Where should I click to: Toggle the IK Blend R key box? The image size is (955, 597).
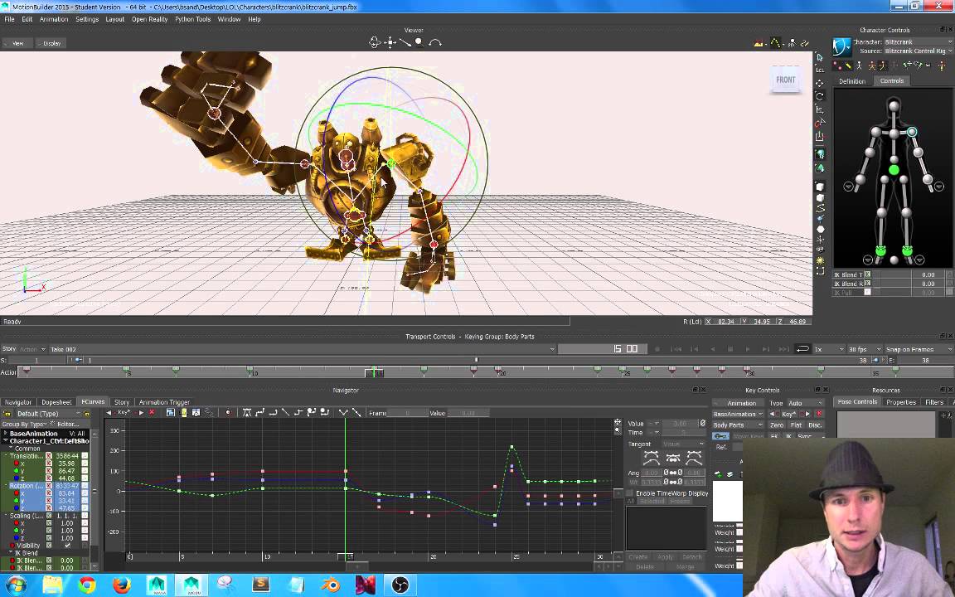pos(867,284)
